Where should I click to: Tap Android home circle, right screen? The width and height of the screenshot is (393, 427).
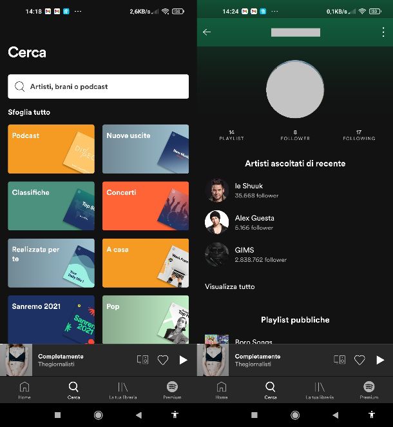tap(295, 415)
